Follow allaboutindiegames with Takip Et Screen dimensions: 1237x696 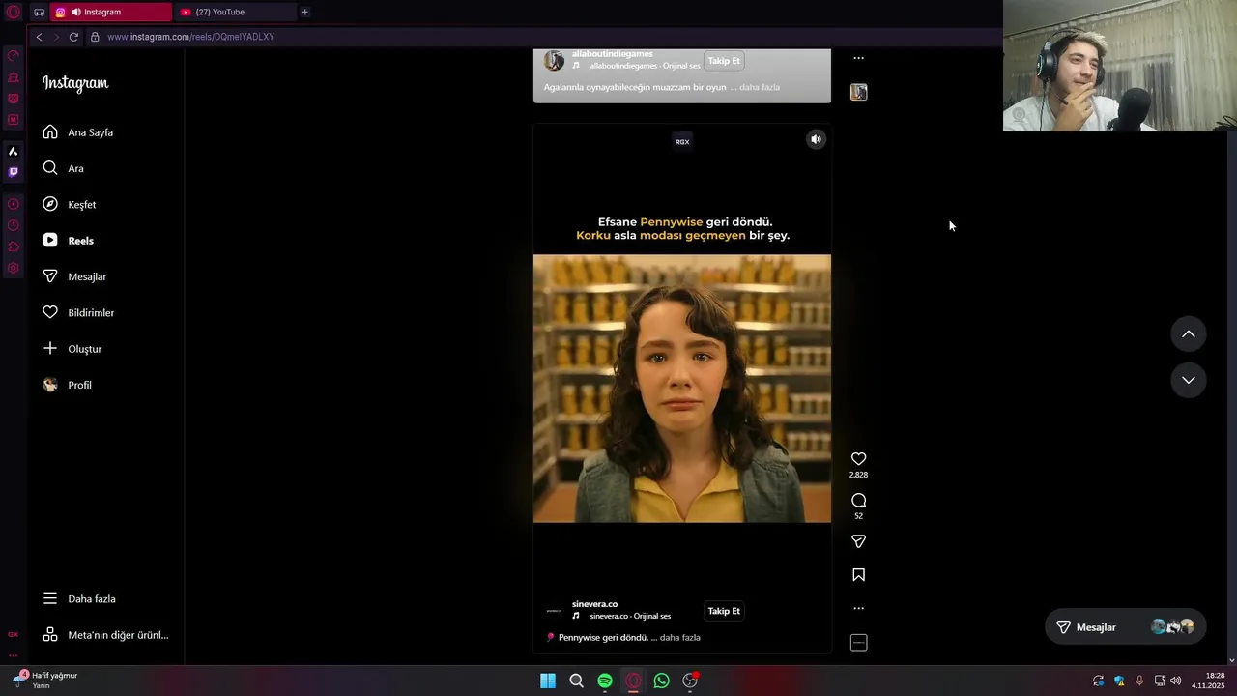724,61
